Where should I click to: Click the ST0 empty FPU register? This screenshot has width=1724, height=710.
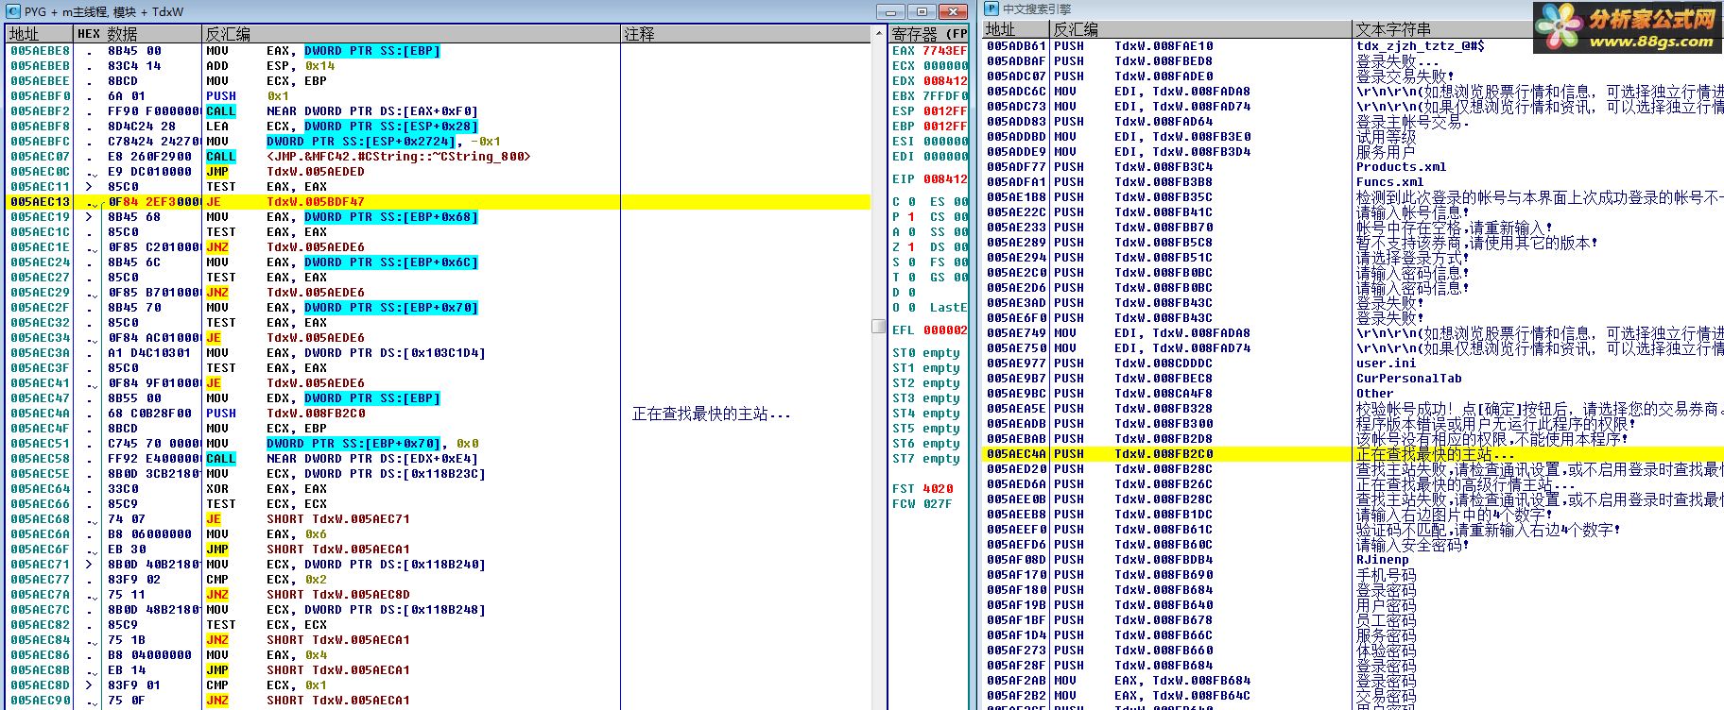926,353
